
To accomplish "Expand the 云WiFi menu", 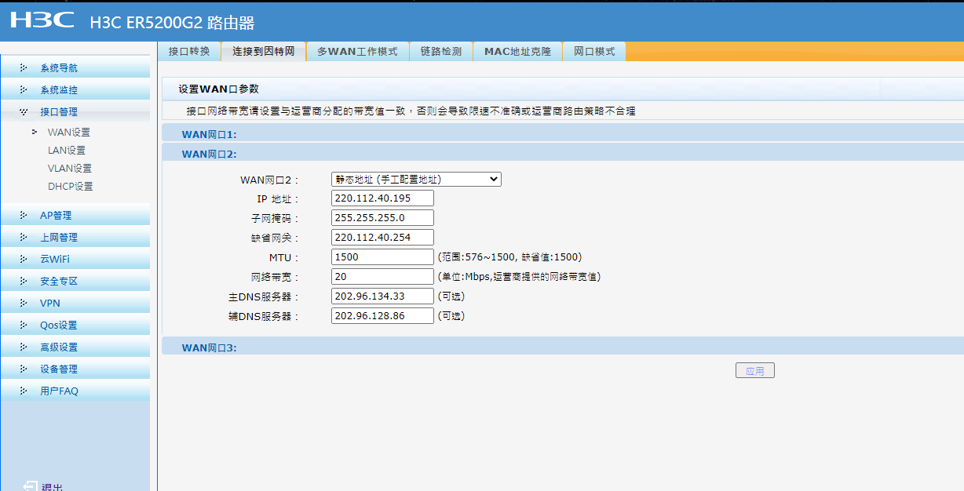I will [75, 260].
